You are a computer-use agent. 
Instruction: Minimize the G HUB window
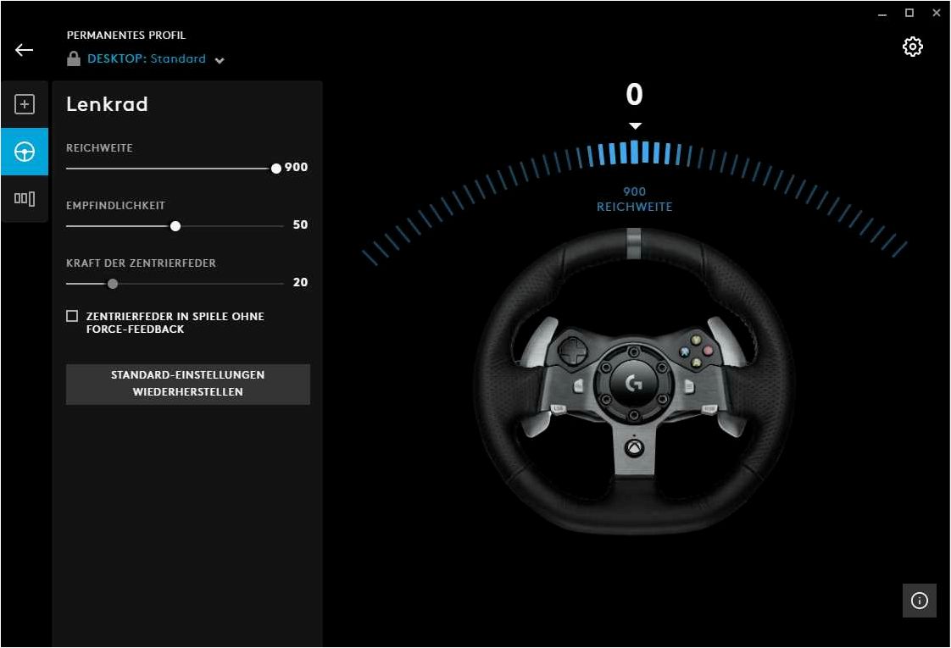pos(882,14)
